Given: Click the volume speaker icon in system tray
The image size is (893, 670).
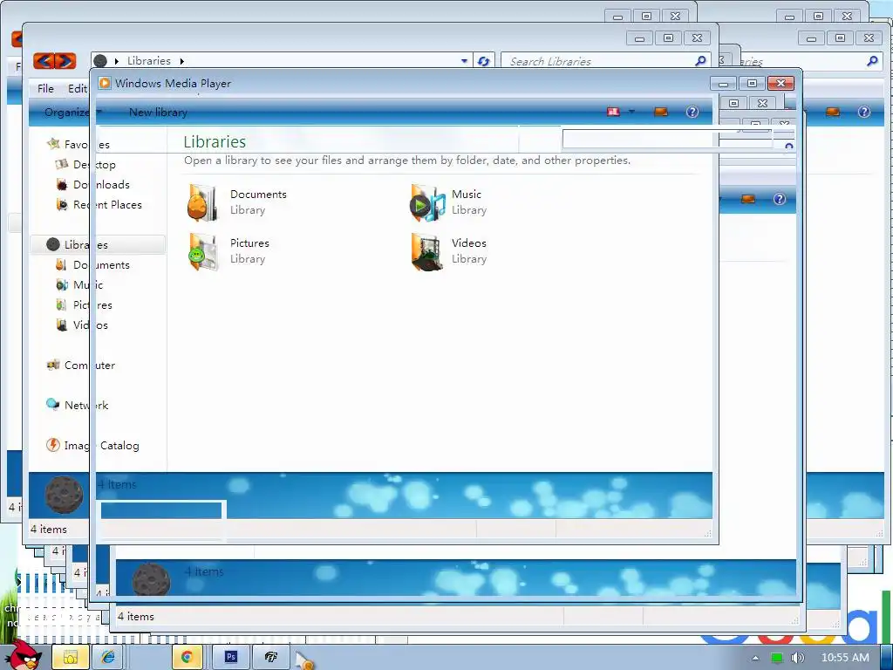Looking at the screenshot, I should coord(797,658).
